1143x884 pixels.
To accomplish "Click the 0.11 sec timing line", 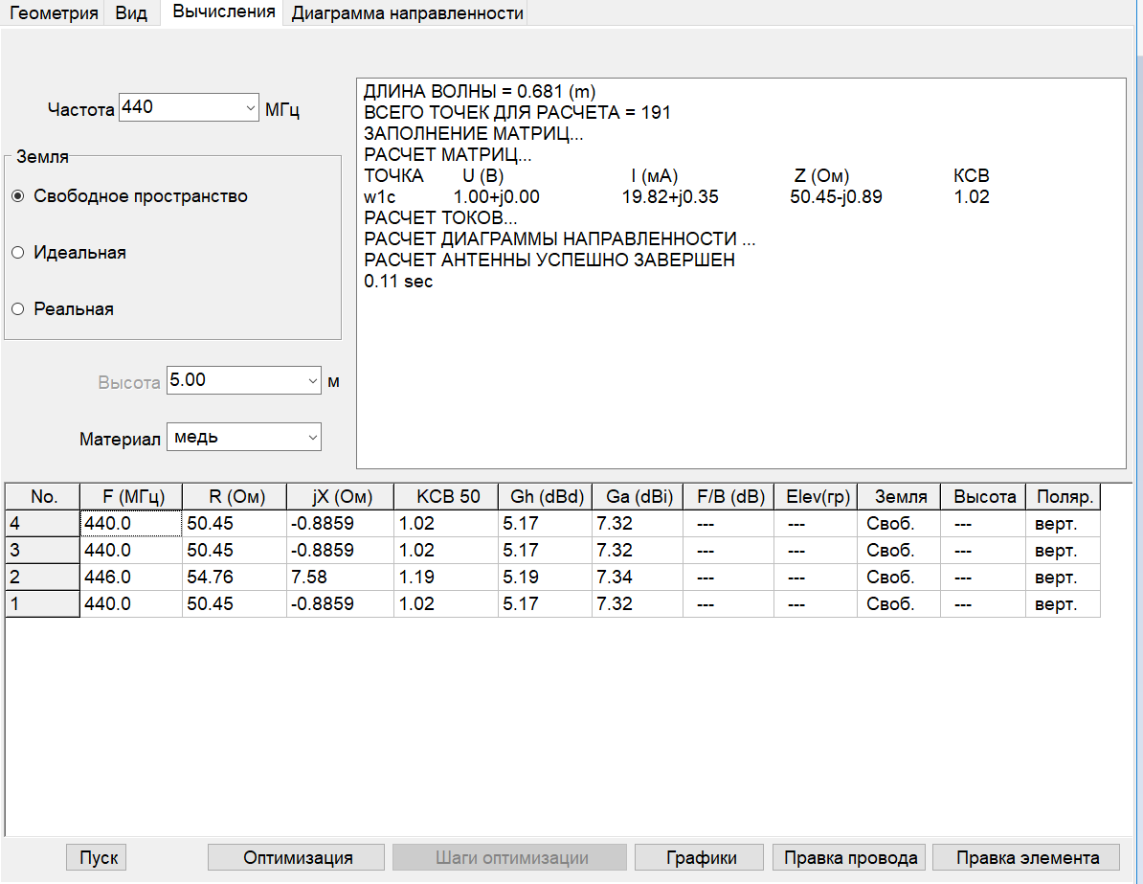I will point(398,282).
